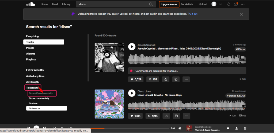This screenshot has width=274, height=133.
Task: Copy link icon on No Broke Boys
Action: click(176, 116)
